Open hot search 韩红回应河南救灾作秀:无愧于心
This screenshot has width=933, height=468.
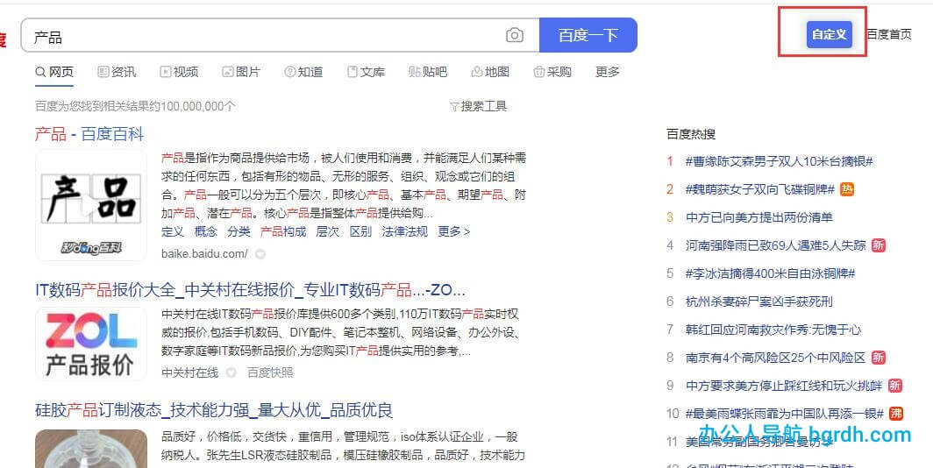(x=773, y=330)
